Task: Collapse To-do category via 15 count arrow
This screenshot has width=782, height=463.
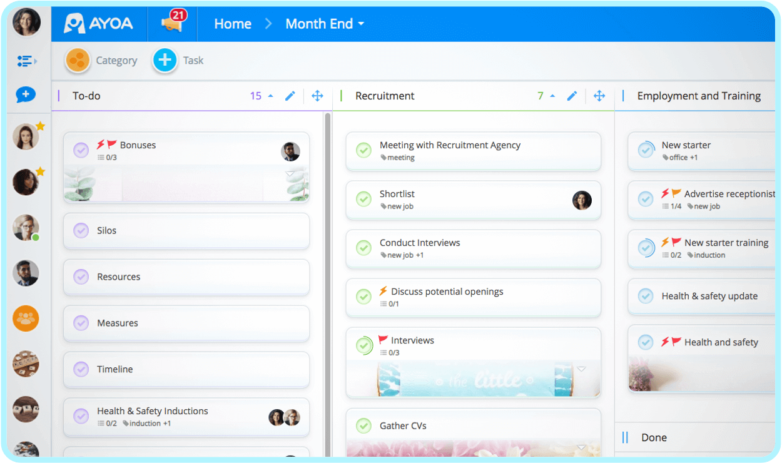Action: [271, 96]
